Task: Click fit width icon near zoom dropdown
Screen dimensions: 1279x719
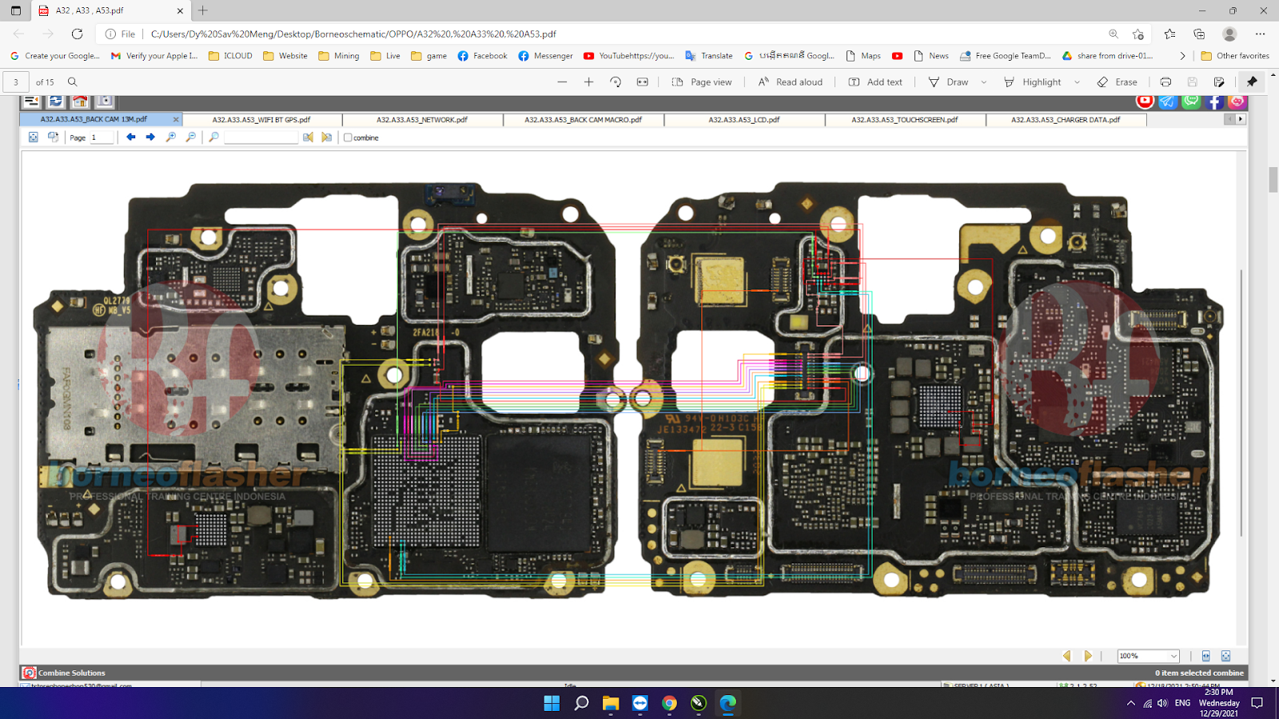Action: (1206, 656)
